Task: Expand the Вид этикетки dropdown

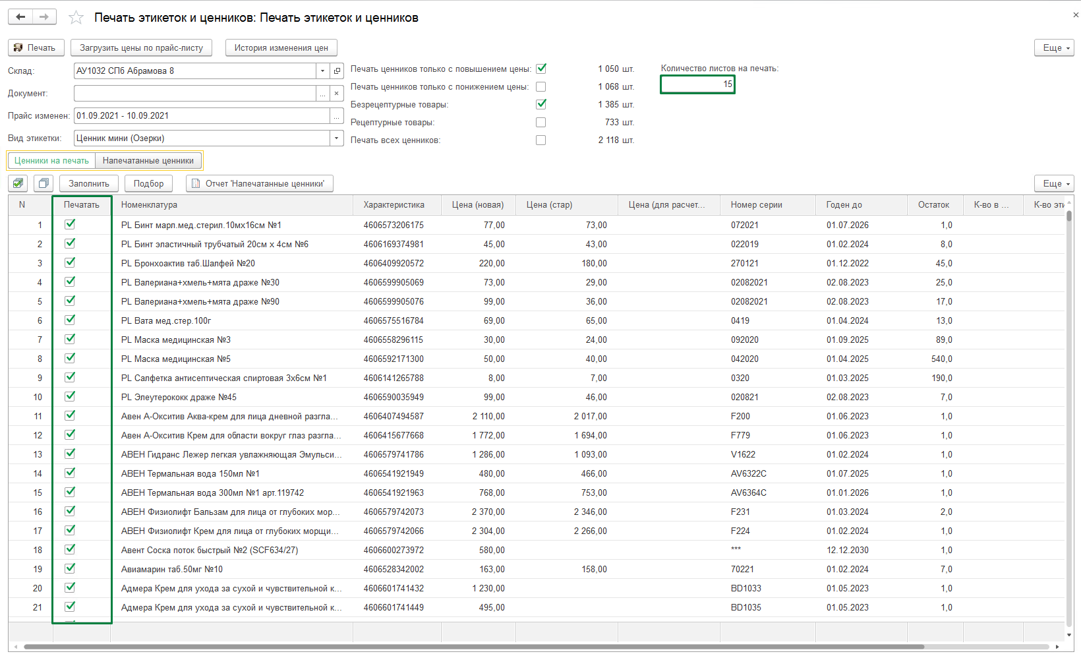Action: click(337, 138)
